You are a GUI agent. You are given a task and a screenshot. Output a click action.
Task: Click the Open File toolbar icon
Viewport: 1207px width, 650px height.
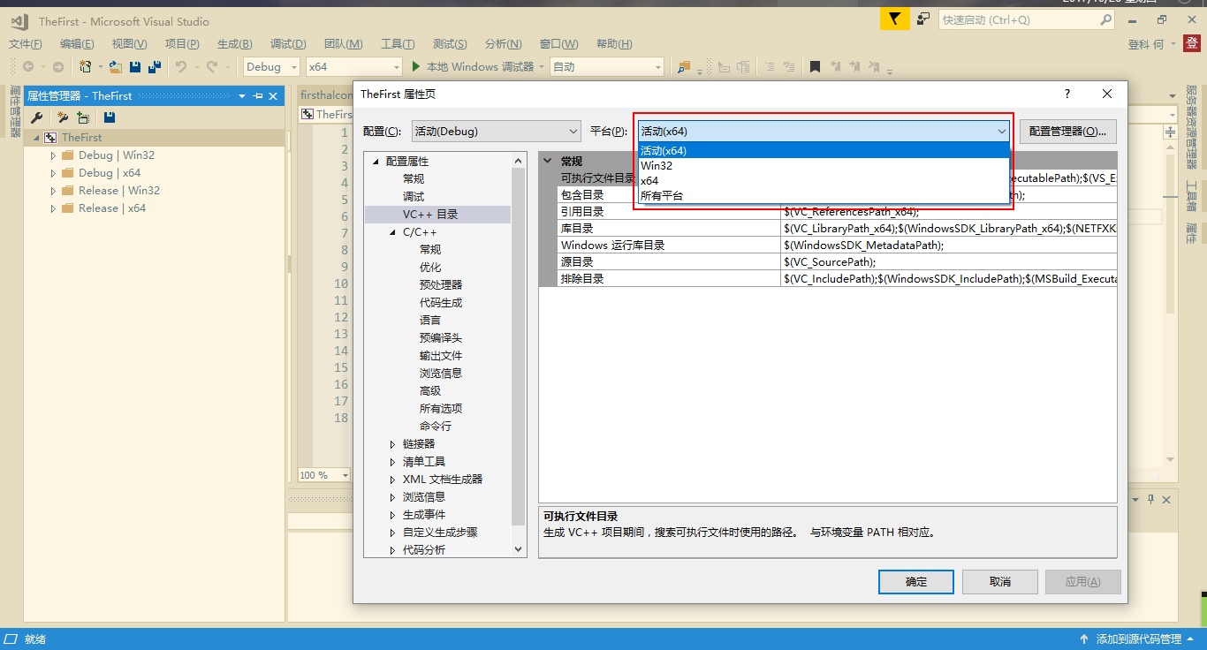pos(115,66)
